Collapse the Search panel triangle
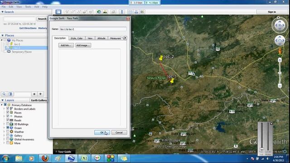 click(x=2, y=12)
